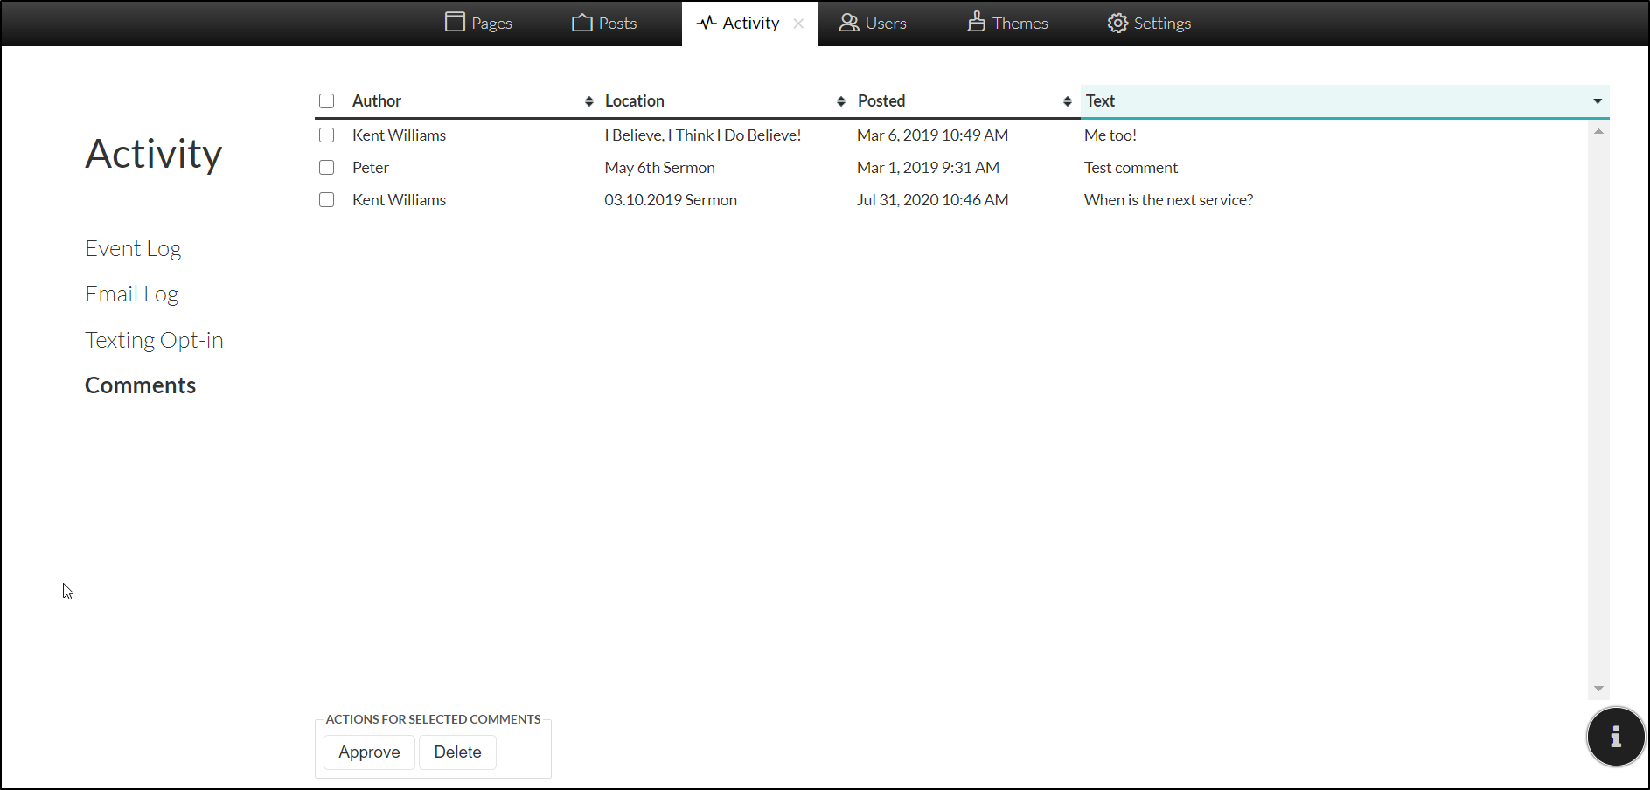Click the Themes paintbrush icon
1650x790 pixels.
tap(976, 22)
